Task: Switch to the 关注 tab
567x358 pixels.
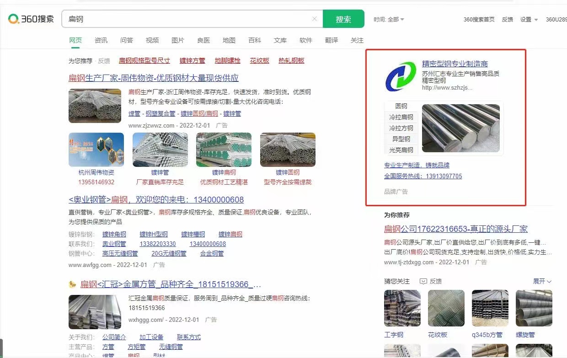Action: [357, 40]
